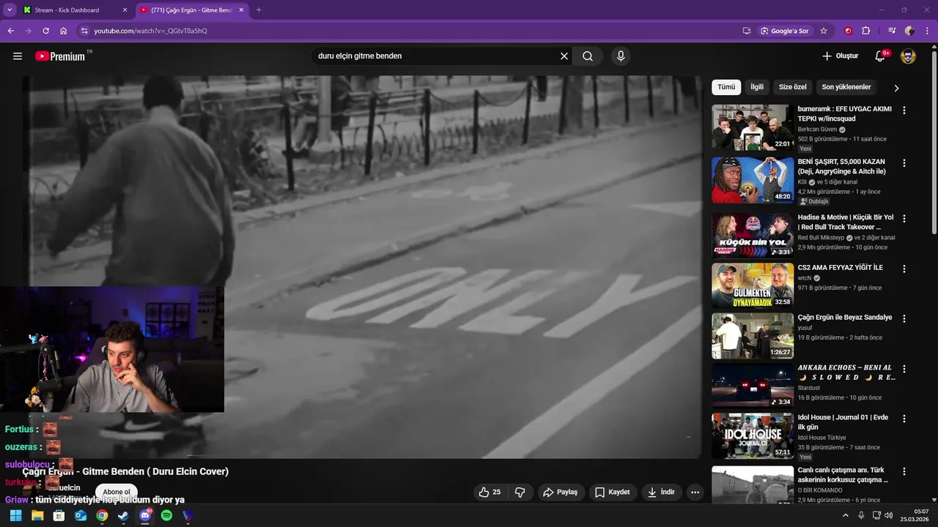Screen dimensions: 938x527
Task: Open Chrome three-dot menu
Action: [x=927, y=31]
